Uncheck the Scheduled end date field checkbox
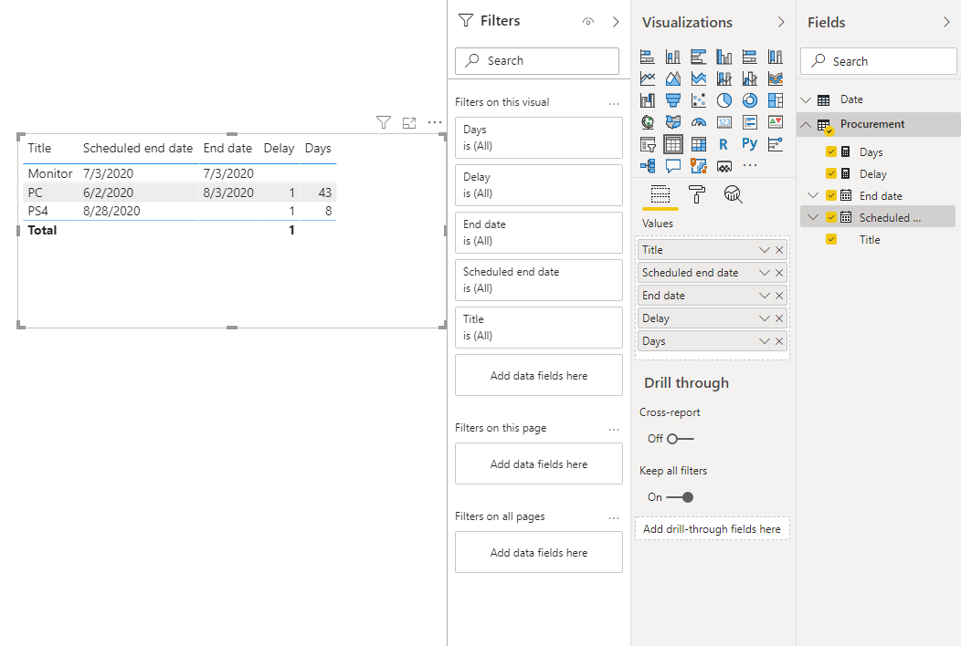This screenshot has width=961, height=646. tap(831, 217)
